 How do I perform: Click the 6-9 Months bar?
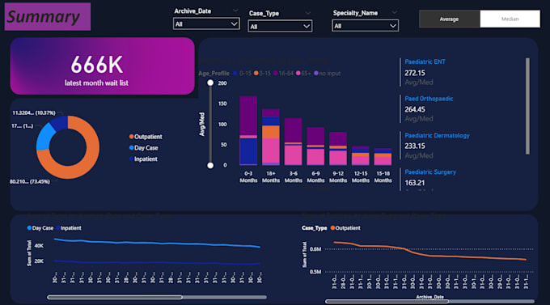click(x=315, y=146)
